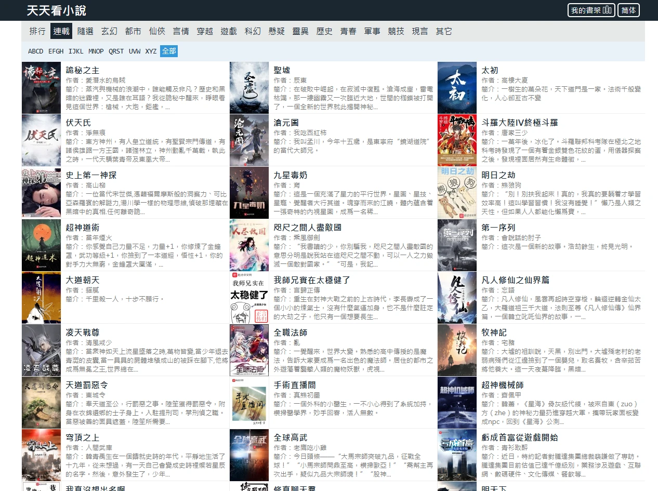Click the 全職法師 cover thumbnail
658x491 pixels.
pyautogui.click(x=249, y=350)
